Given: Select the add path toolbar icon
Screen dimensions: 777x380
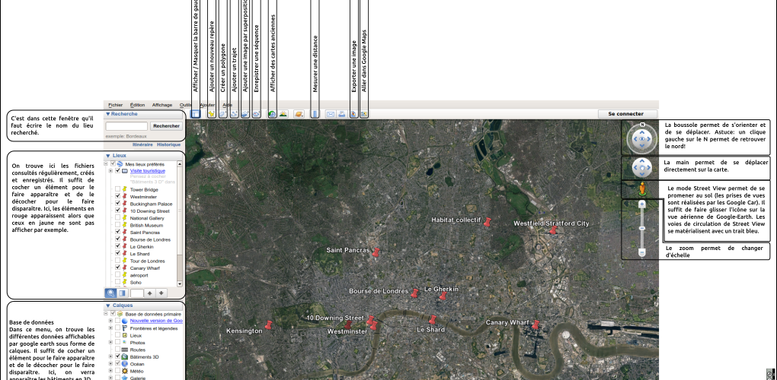Looking at the screenshot, I should coord(235,114).
